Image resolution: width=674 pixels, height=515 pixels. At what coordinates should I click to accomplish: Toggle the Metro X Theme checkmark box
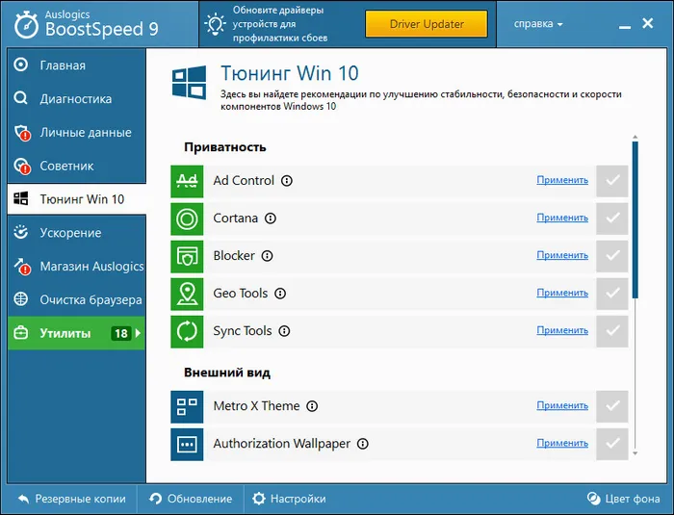612,406
